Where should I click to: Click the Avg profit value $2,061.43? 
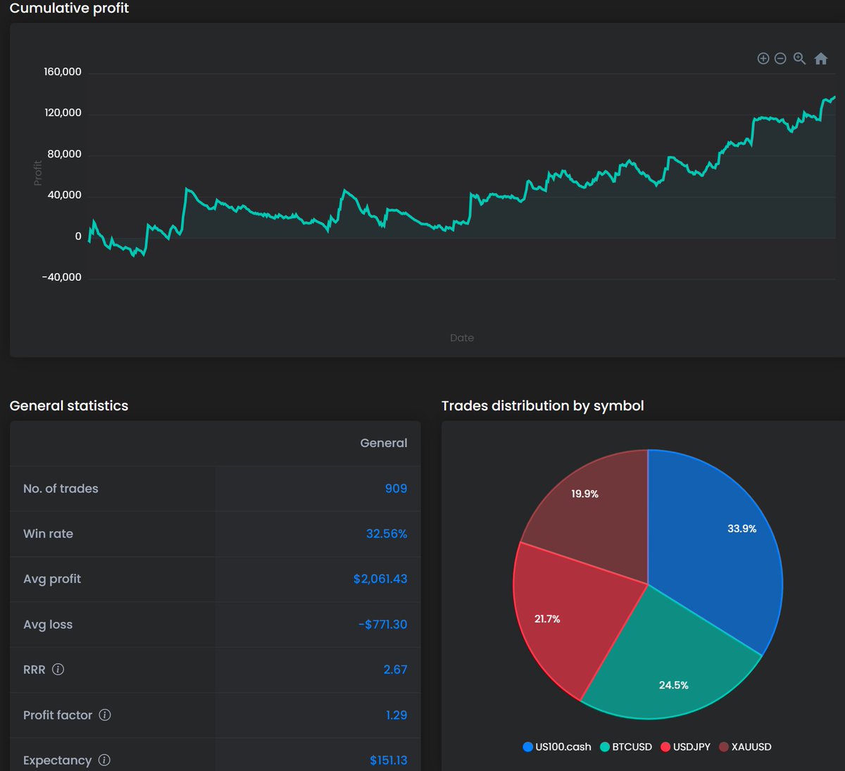click(x=381, y=579)
